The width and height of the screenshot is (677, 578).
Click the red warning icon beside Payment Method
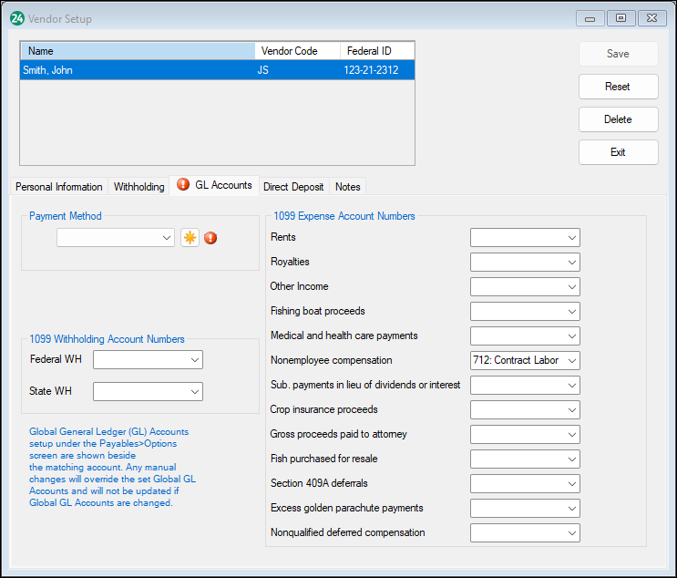click(211, 238)
